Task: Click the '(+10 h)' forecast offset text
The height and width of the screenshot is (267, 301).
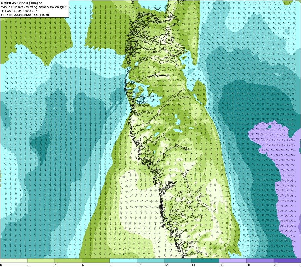Action: point(44,15)
